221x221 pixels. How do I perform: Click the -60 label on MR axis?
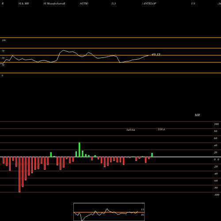point(216,181)
